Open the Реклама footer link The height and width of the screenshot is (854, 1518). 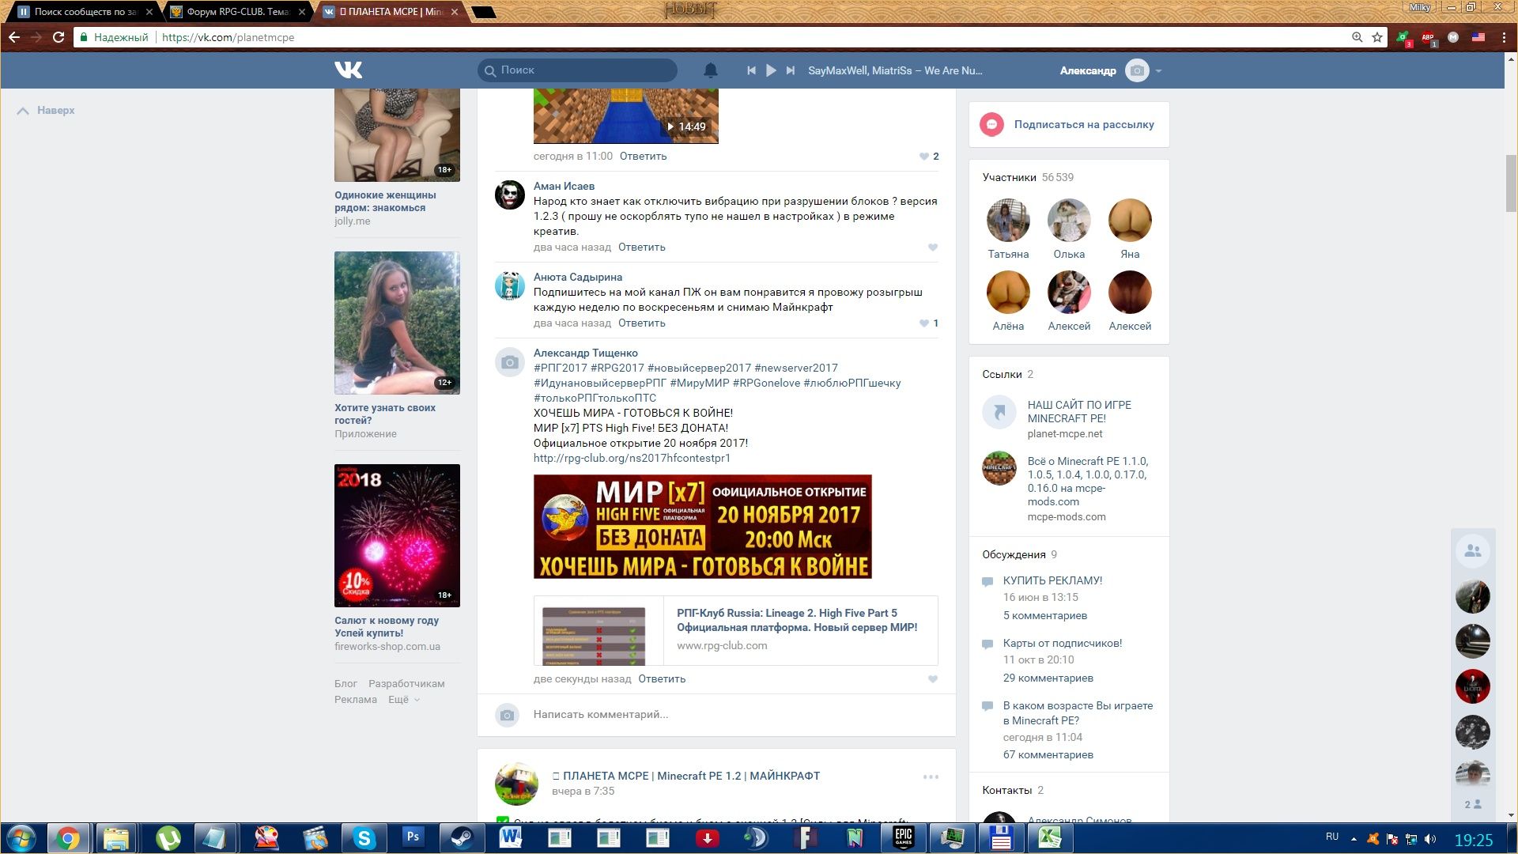pyautogui.click(x=356, y=700)
